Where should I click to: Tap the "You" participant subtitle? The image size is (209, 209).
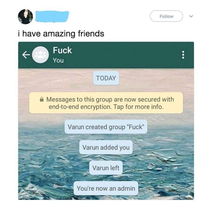tap(58, 60)
